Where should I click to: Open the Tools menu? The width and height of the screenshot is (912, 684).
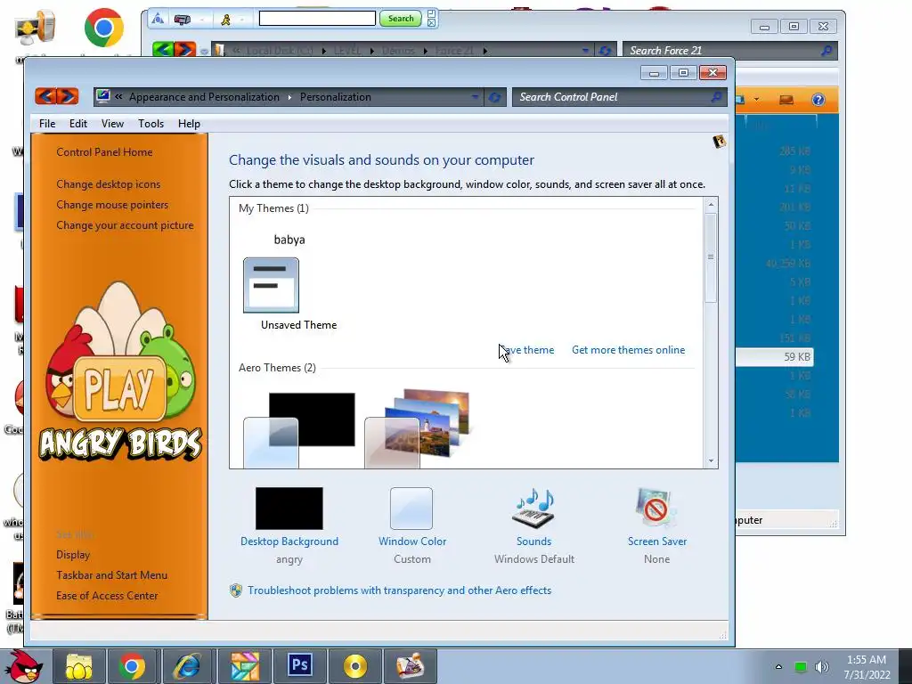151,123
